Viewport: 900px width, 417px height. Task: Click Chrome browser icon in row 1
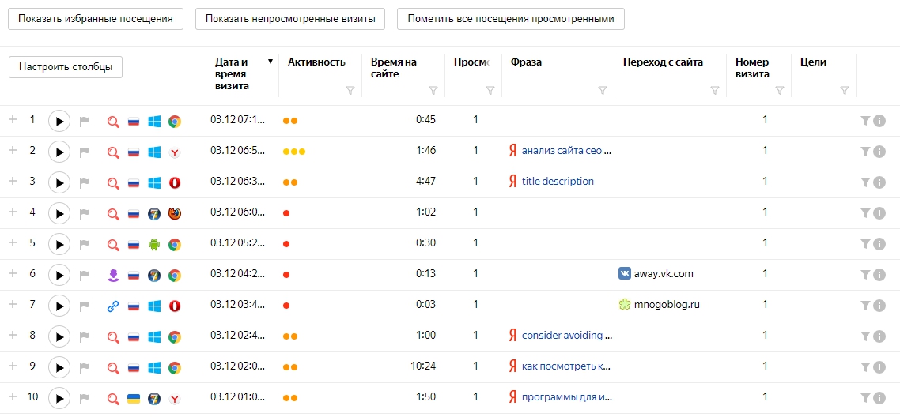coord(175,121)
